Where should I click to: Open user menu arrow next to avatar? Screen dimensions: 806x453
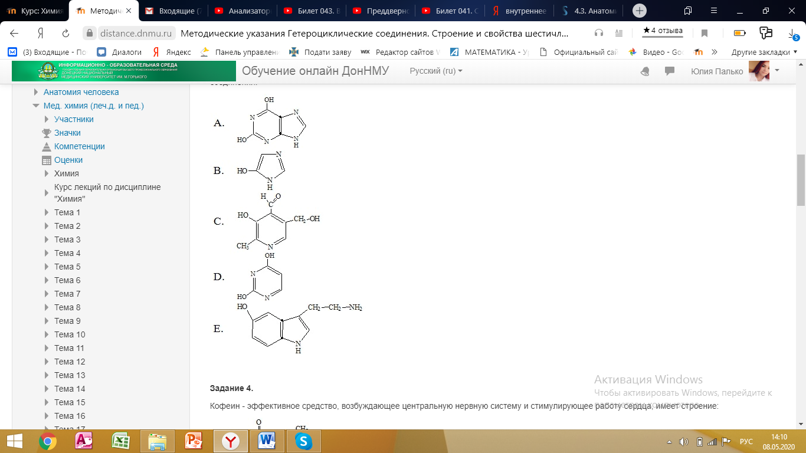point(777,70)
